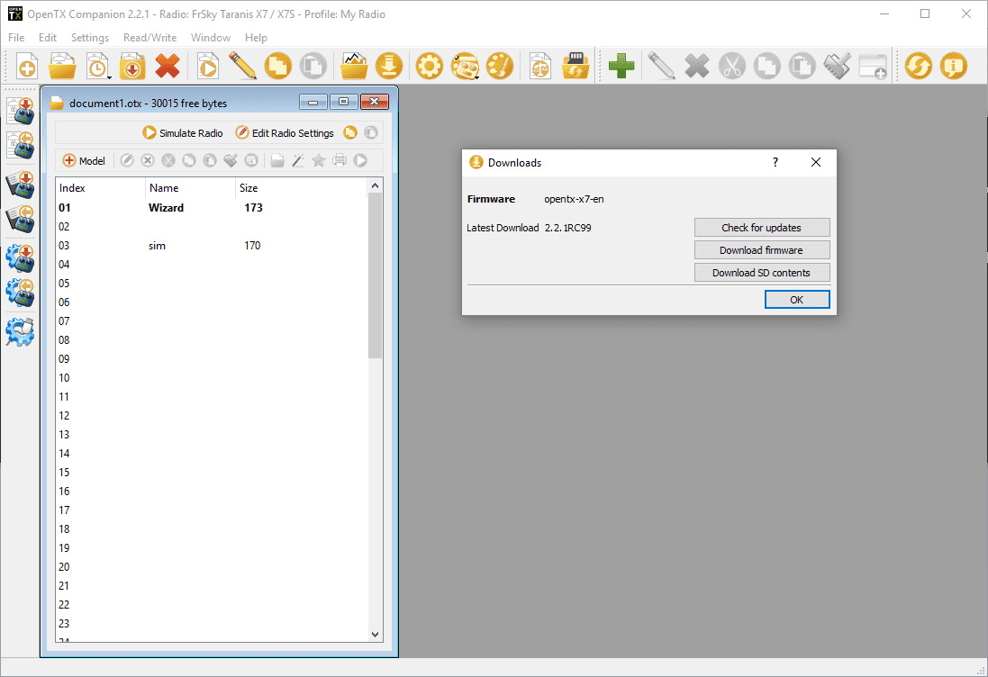
Task: Click the star default model icon
Action: [x=319, y=160]
